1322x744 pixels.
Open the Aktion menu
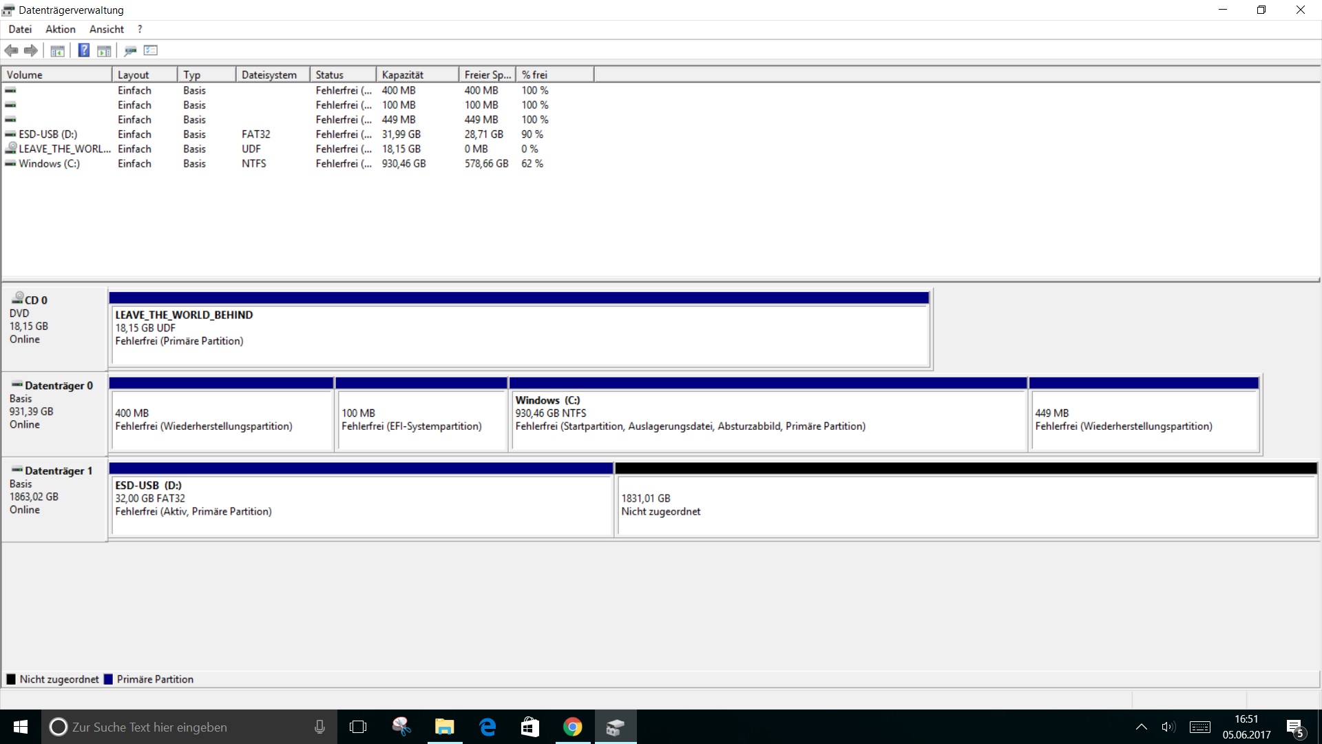click(61, 29)
